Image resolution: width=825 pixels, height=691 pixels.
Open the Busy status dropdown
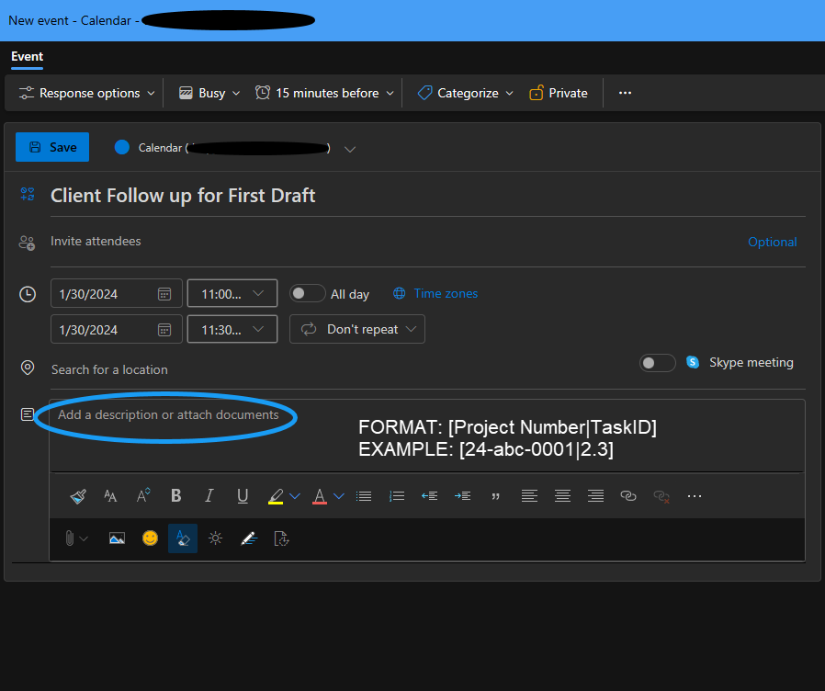tap(209, 93)
